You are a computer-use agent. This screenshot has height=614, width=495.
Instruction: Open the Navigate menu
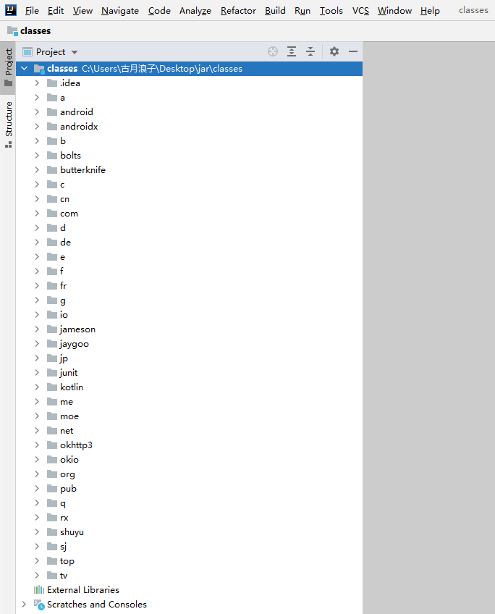(x=120, y=11)
